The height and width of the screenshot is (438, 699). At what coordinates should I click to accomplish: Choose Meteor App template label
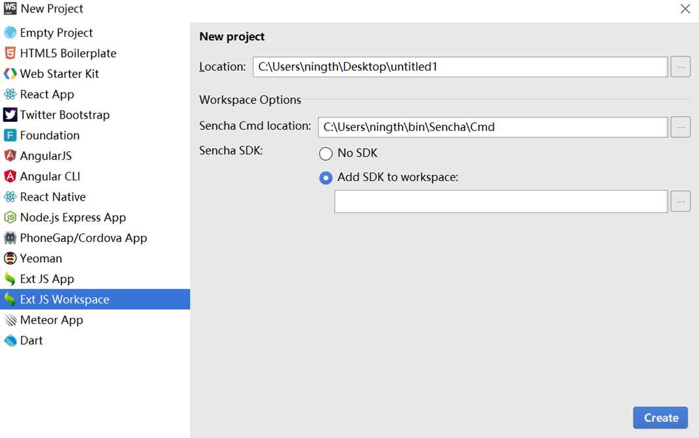click(51, 320)
